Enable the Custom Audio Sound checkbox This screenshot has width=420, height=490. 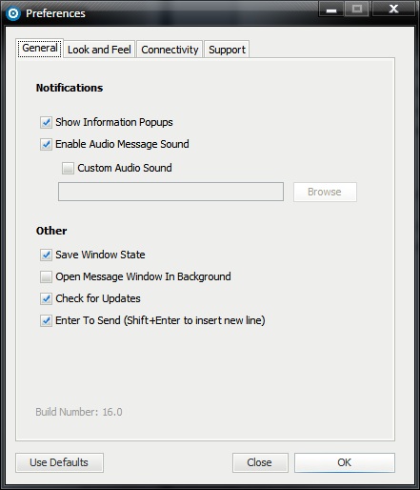[68, 168]
